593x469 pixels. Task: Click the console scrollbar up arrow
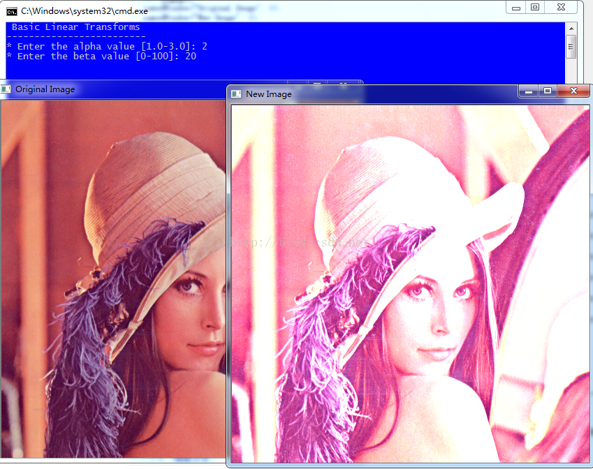571,29
